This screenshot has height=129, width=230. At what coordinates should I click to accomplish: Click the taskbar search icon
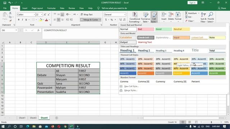(x=9, y=126)
